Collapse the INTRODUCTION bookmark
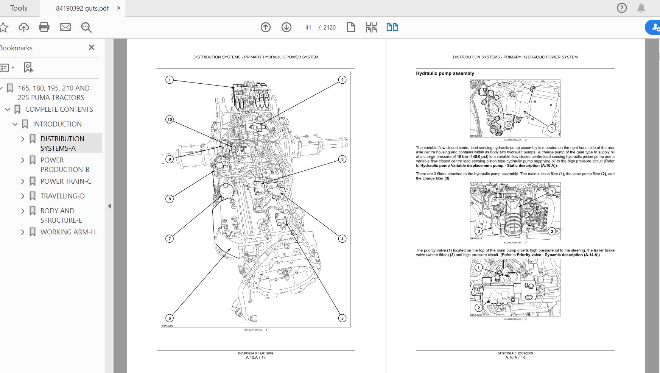Image resolution: width=660 pixels, height=373 pixels. tap(15, 124)
